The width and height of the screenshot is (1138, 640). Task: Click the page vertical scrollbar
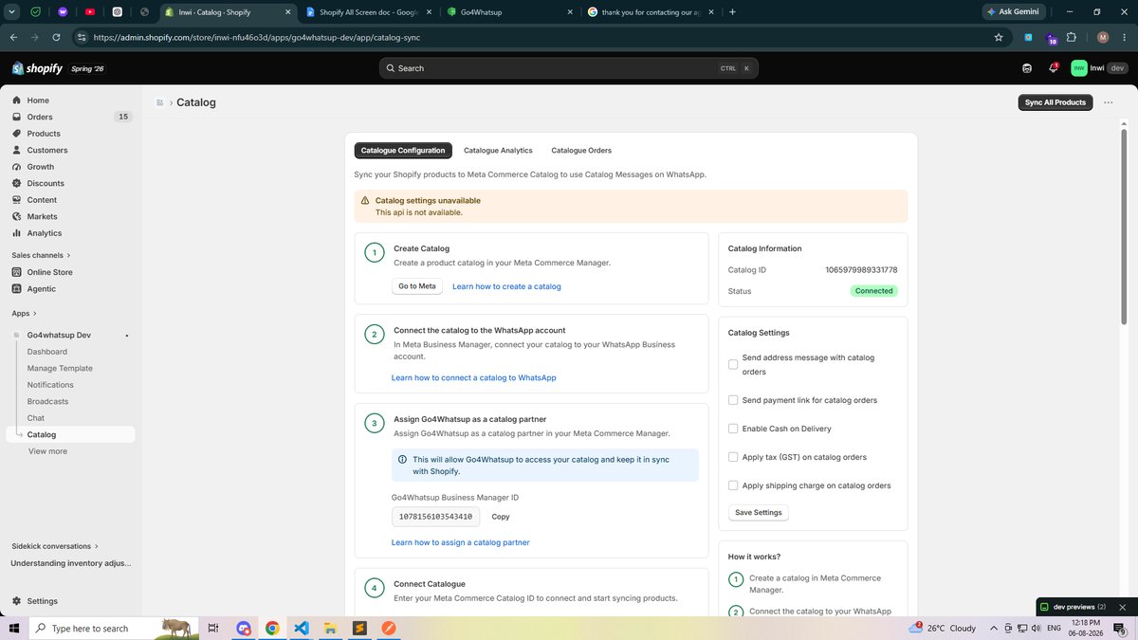click(1125, 228)
